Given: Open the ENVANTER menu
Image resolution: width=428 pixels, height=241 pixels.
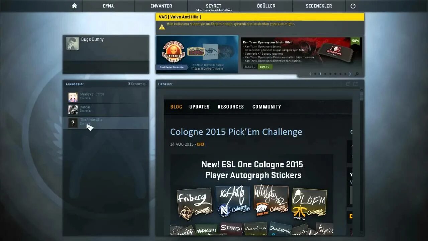Looking at the screenshot, I should (x=161, y=6).
